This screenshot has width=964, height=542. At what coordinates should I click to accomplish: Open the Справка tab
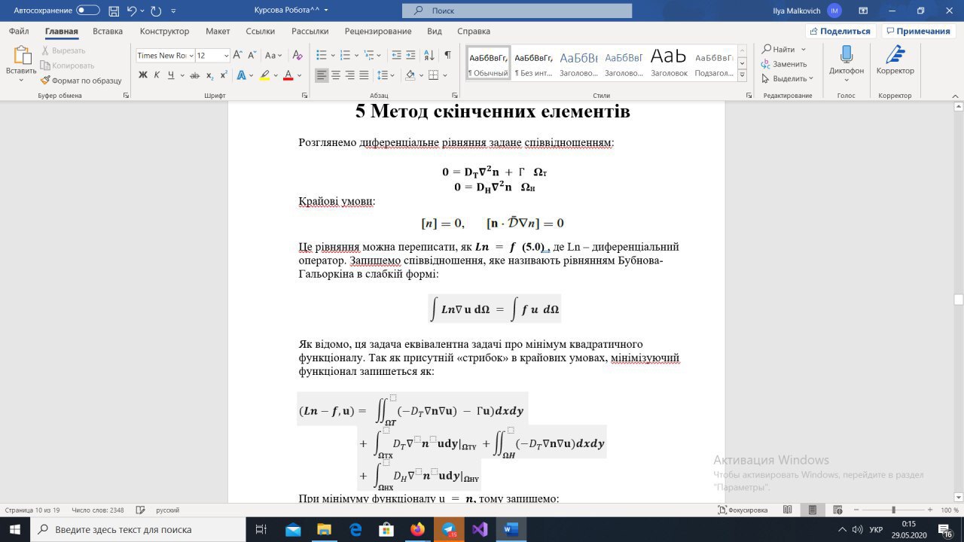474,31
